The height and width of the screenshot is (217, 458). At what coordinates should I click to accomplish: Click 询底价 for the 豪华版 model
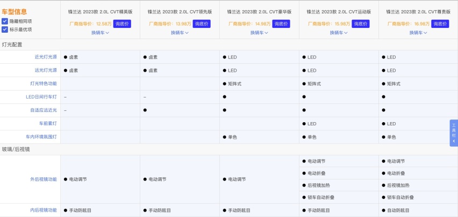pyautogui.click(x=281, y=24)
